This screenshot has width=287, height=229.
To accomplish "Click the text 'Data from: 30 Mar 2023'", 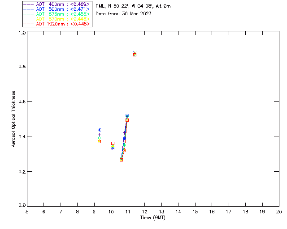I will (124, 13).
